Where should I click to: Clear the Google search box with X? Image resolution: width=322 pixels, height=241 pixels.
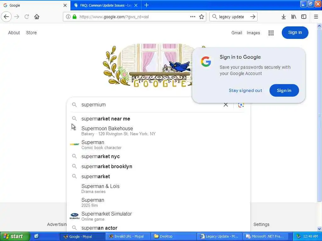point(226,105)
